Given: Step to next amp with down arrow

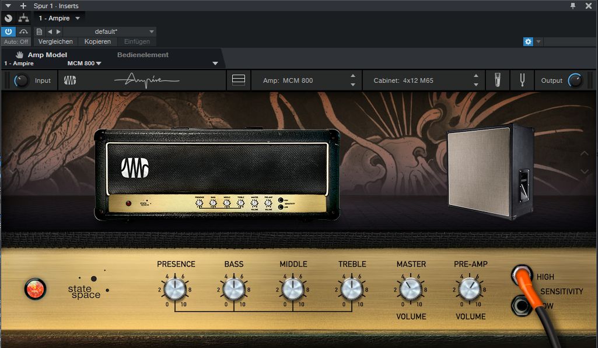Looking at the screenshot, I should [x=353, y=85].
